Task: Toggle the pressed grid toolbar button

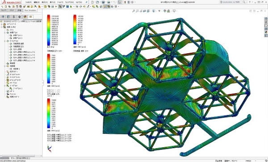Action: 60,7
